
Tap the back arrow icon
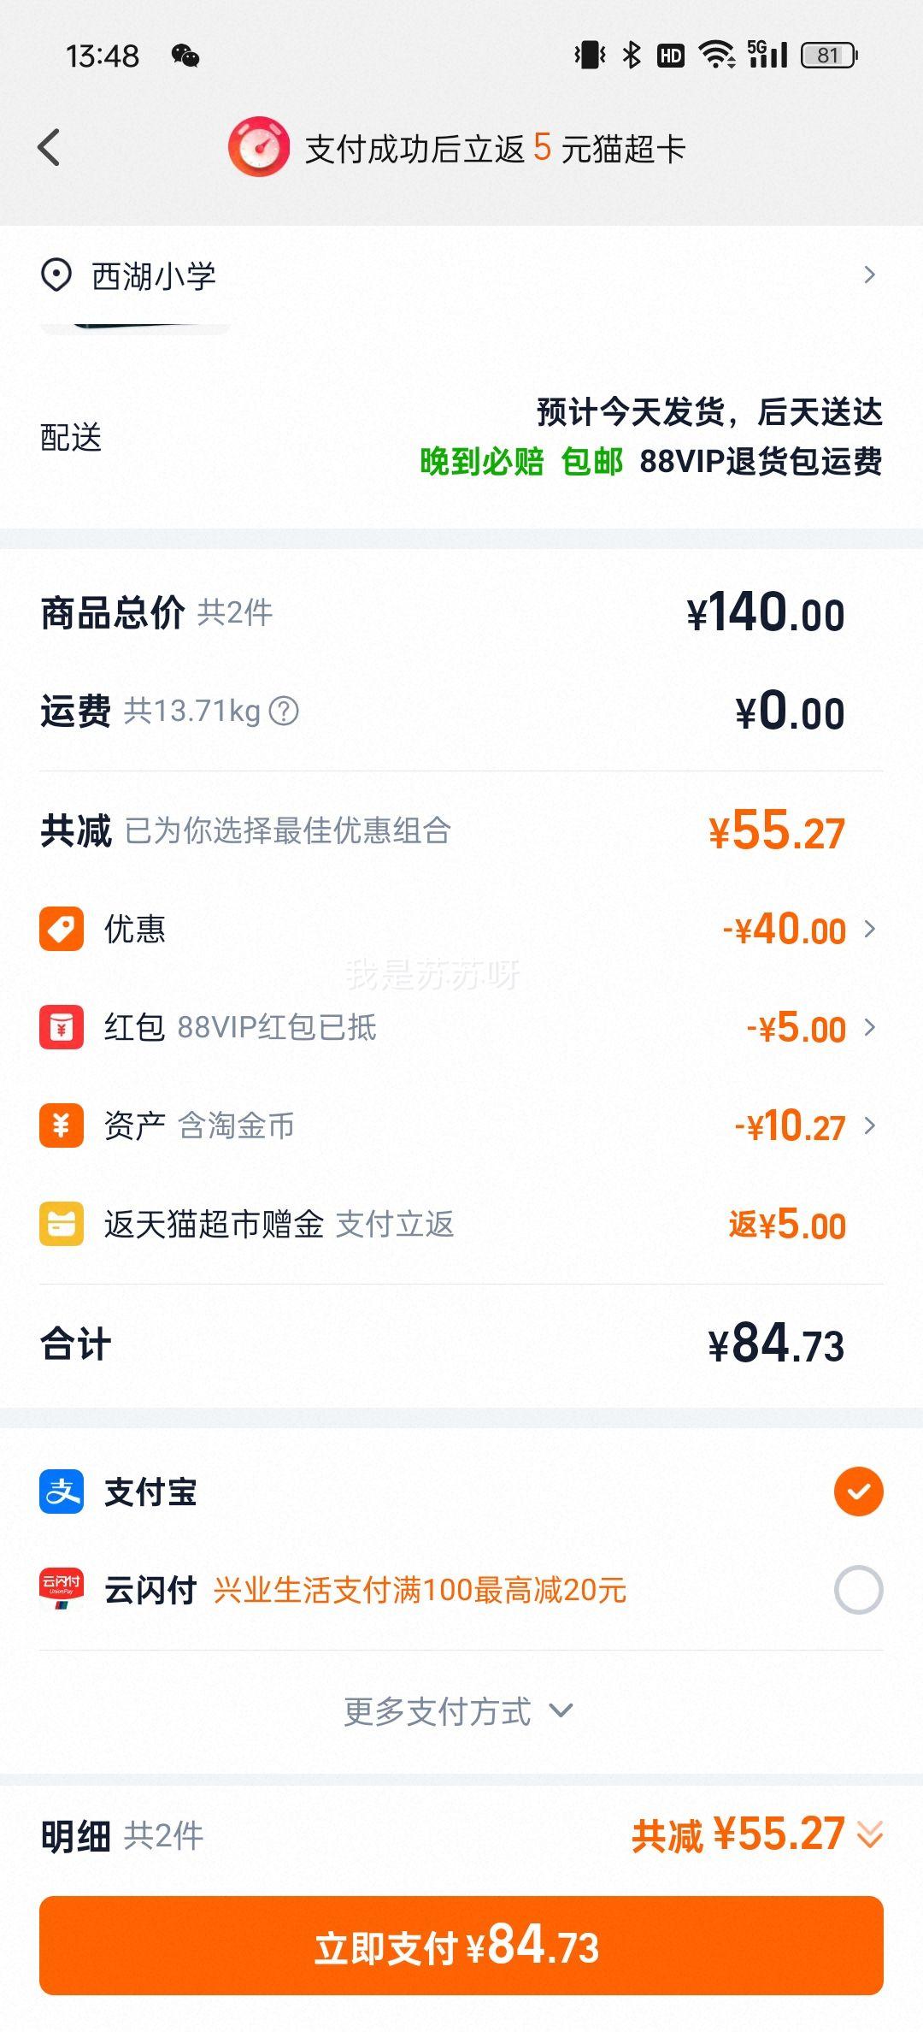(50, 147)
